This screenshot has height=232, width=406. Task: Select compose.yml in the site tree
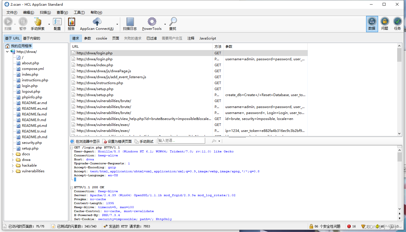click(33, 69)
